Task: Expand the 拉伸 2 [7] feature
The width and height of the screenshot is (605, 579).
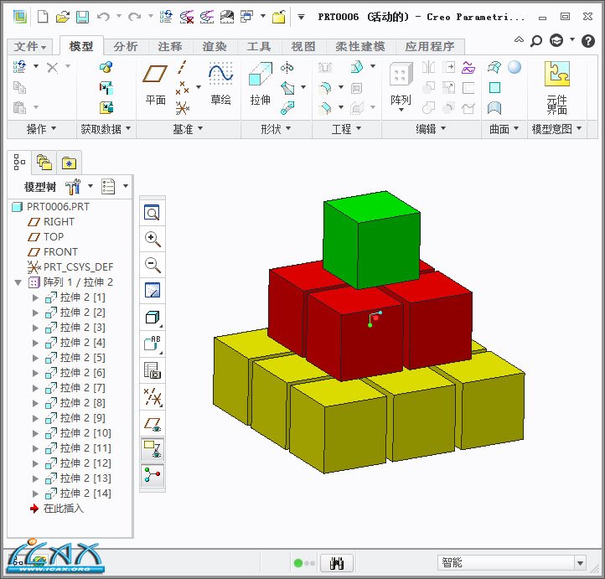Action: (x=35, y=388)
